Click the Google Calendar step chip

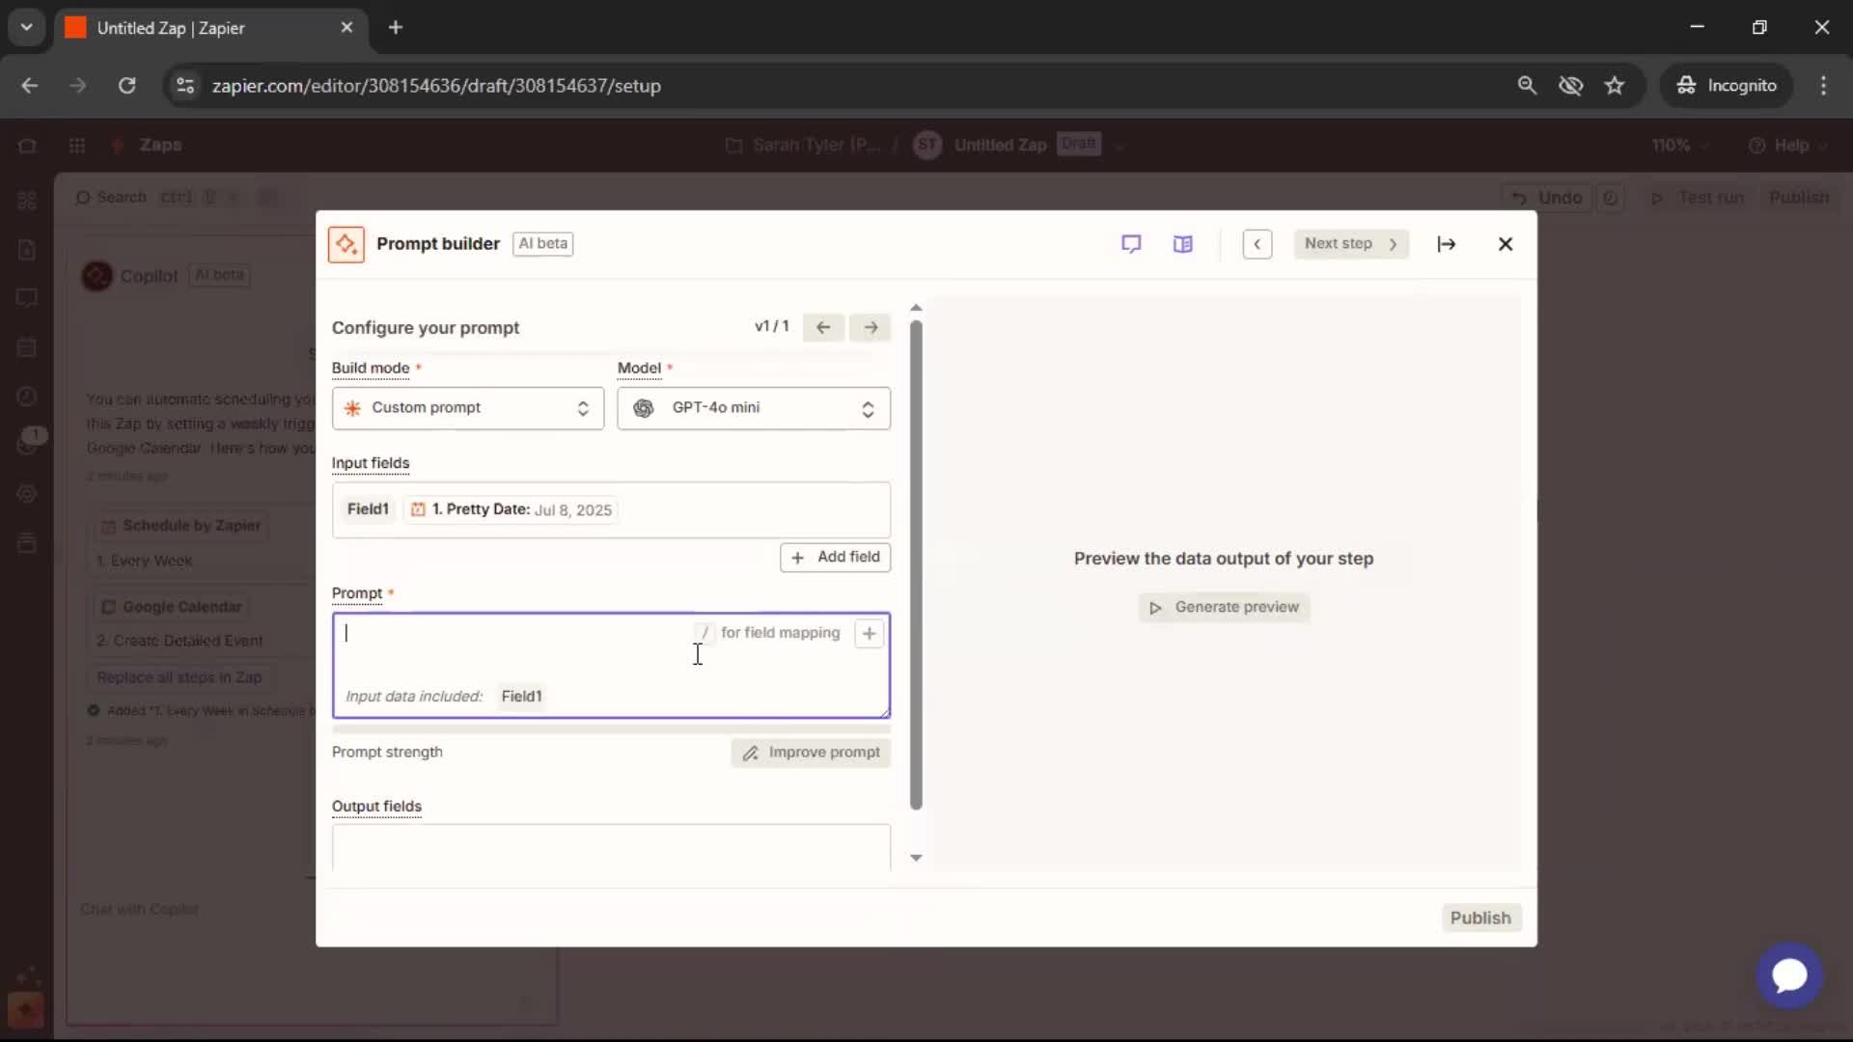click(172, 607)
